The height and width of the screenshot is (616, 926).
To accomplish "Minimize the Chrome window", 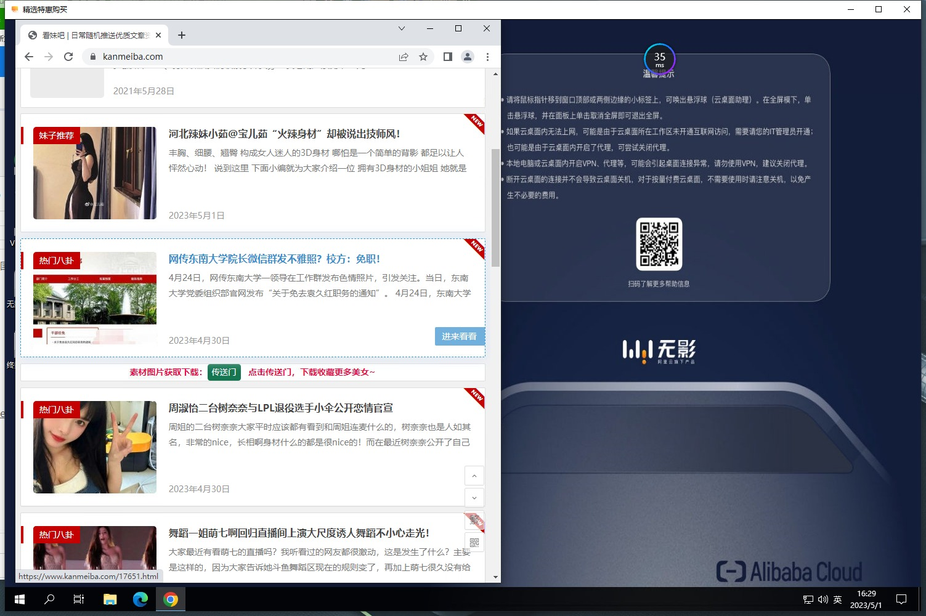I will coord(430,28).
